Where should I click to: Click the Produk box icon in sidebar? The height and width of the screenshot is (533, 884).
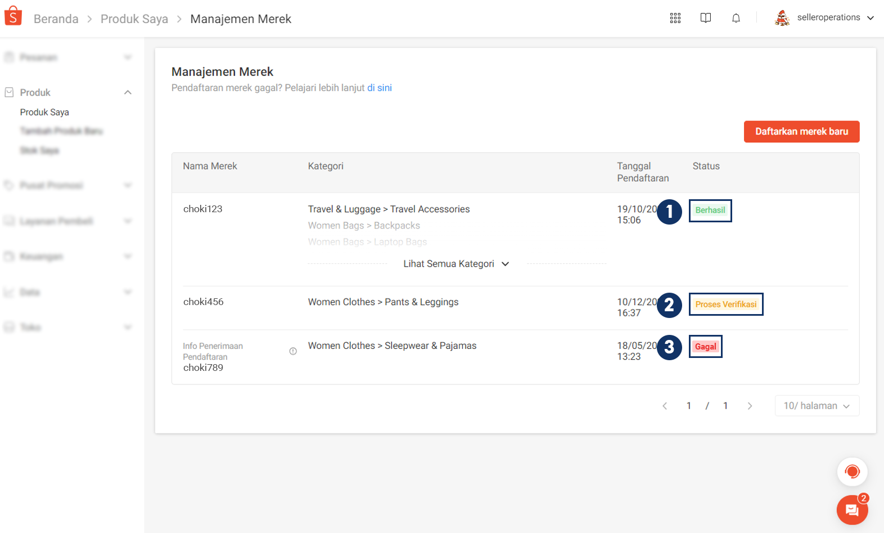pyautogui.click(x=9, y=92)
